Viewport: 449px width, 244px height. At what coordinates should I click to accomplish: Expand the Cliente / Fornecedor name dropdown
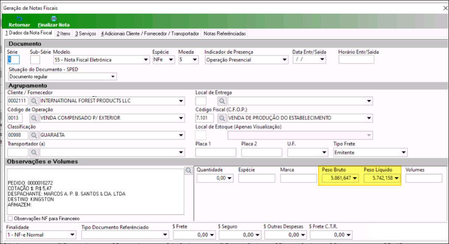coord(181,101)
